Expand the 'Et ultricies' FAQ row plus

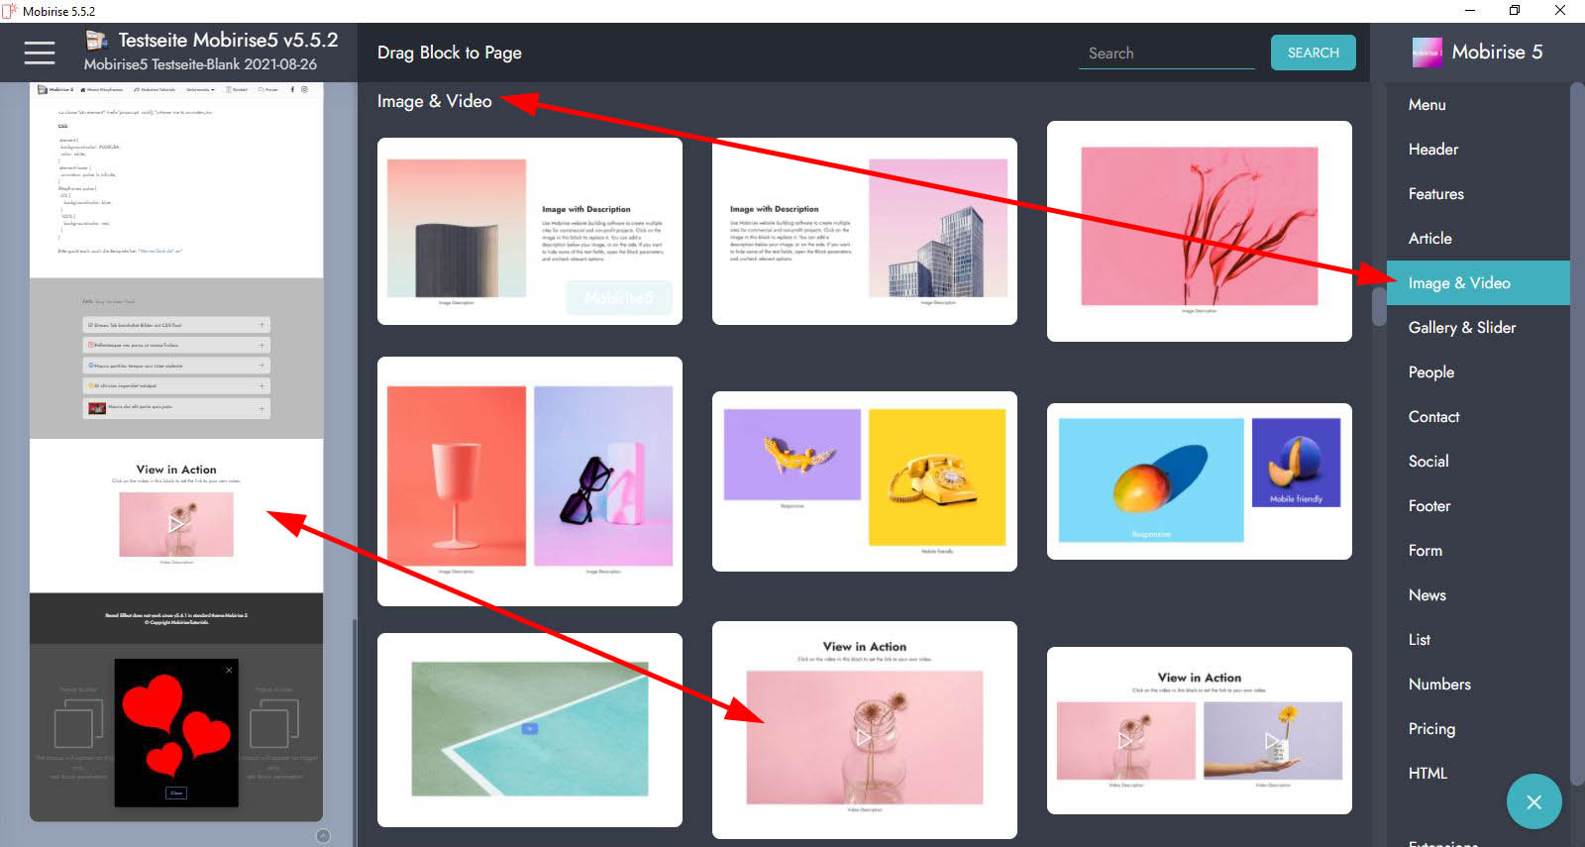click(262, 385)
